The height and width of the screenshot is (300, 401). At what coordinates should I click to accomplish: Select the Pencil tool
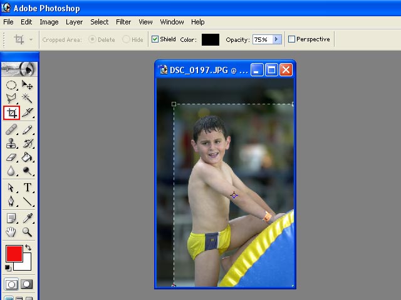[27, 129]
